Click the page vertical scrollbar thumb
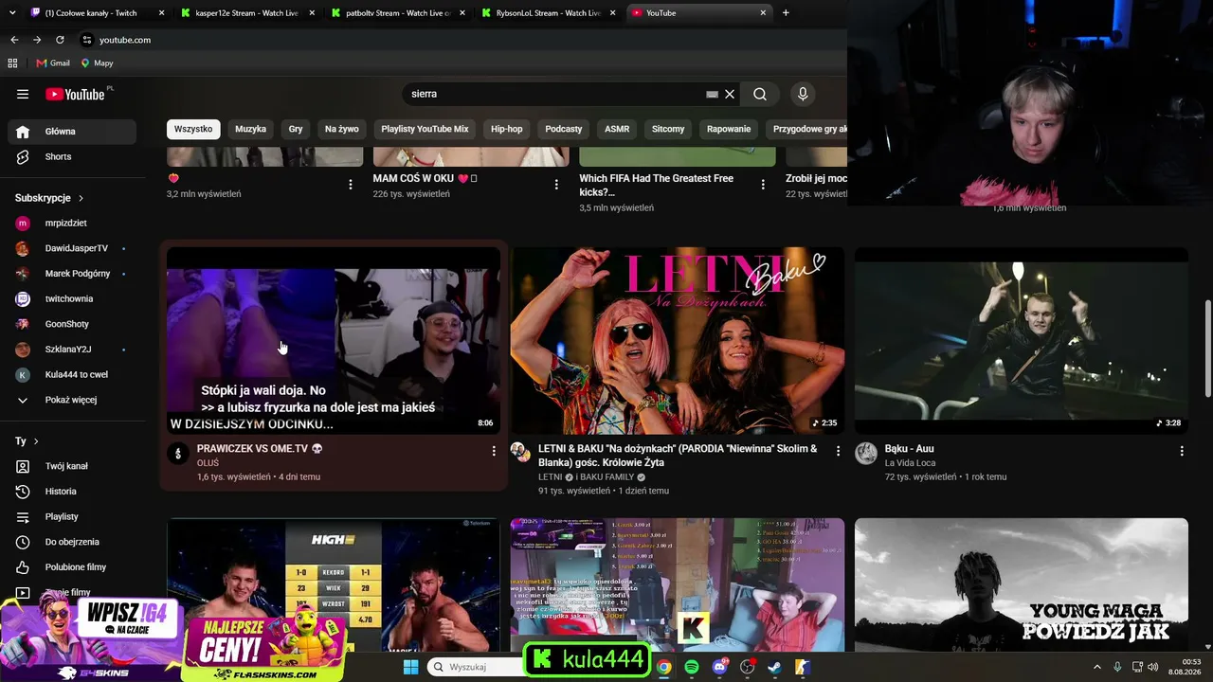This screenshot has width=1213, height=682. [1207, 350]
